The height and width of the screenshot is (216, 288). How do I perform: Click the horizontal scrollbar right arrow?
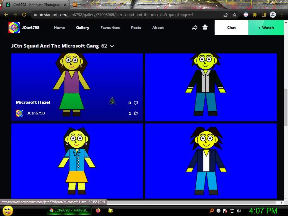pyautogui.click(x=282, y=202)
